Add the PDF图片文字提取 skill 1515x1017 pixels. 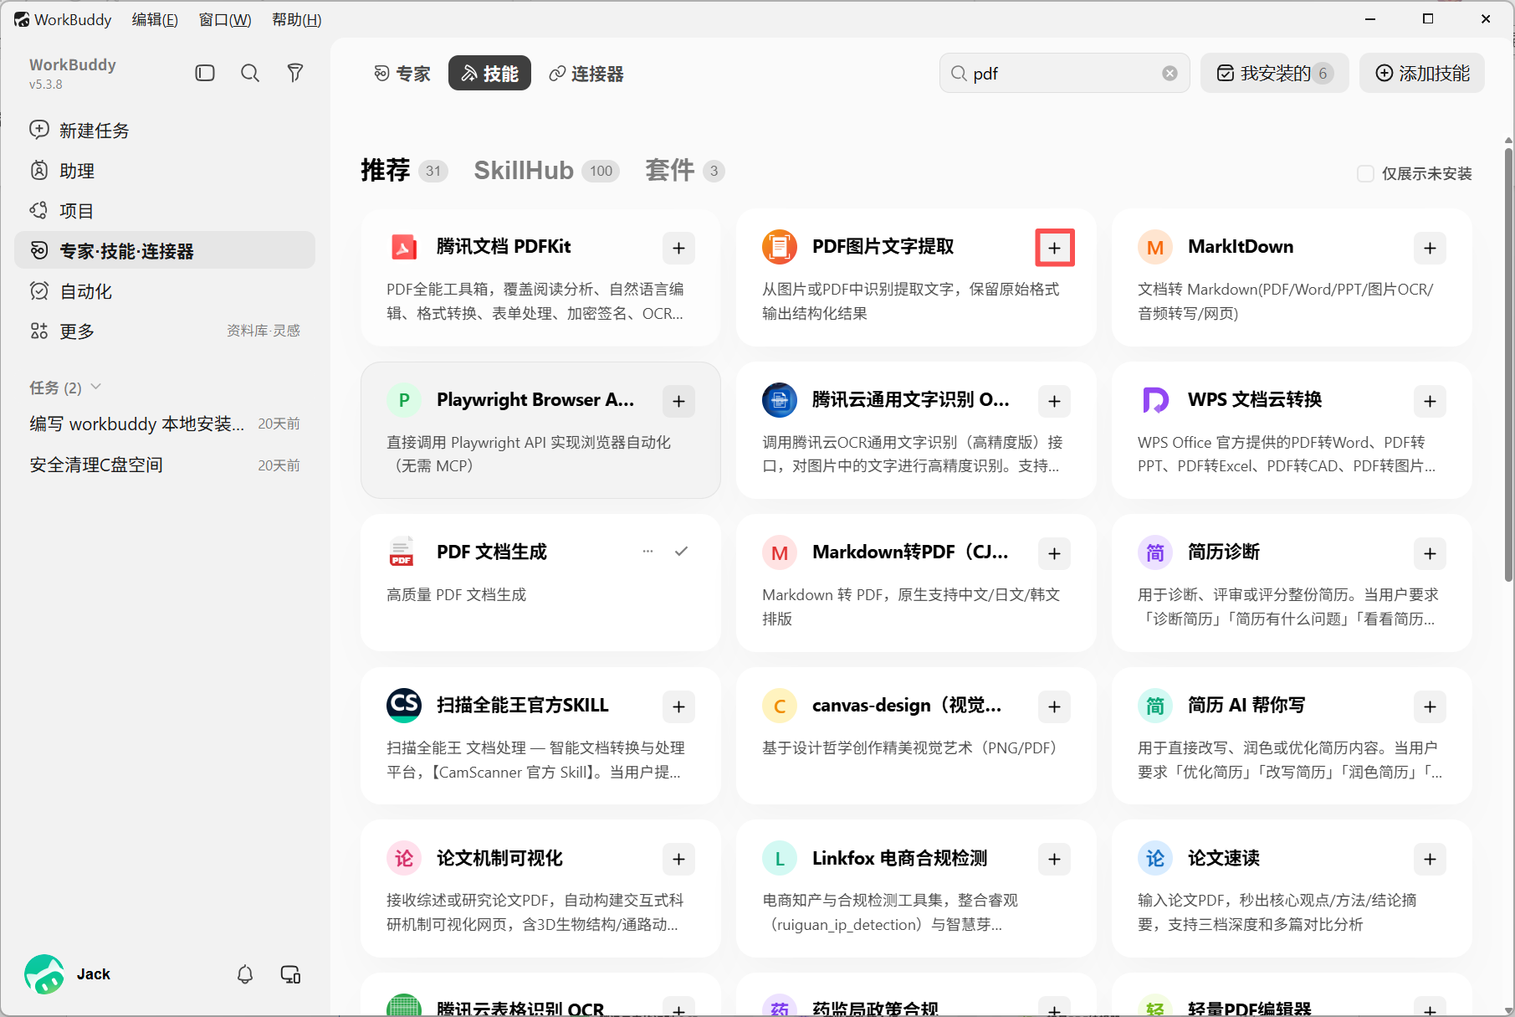tap(1054, 249)
